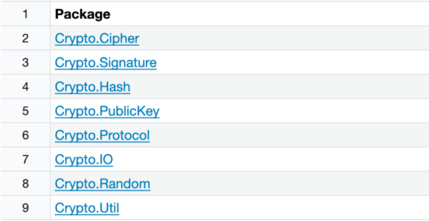The image size is (429, 221).
Task: Select row number 8
Action: coord(25,184)
